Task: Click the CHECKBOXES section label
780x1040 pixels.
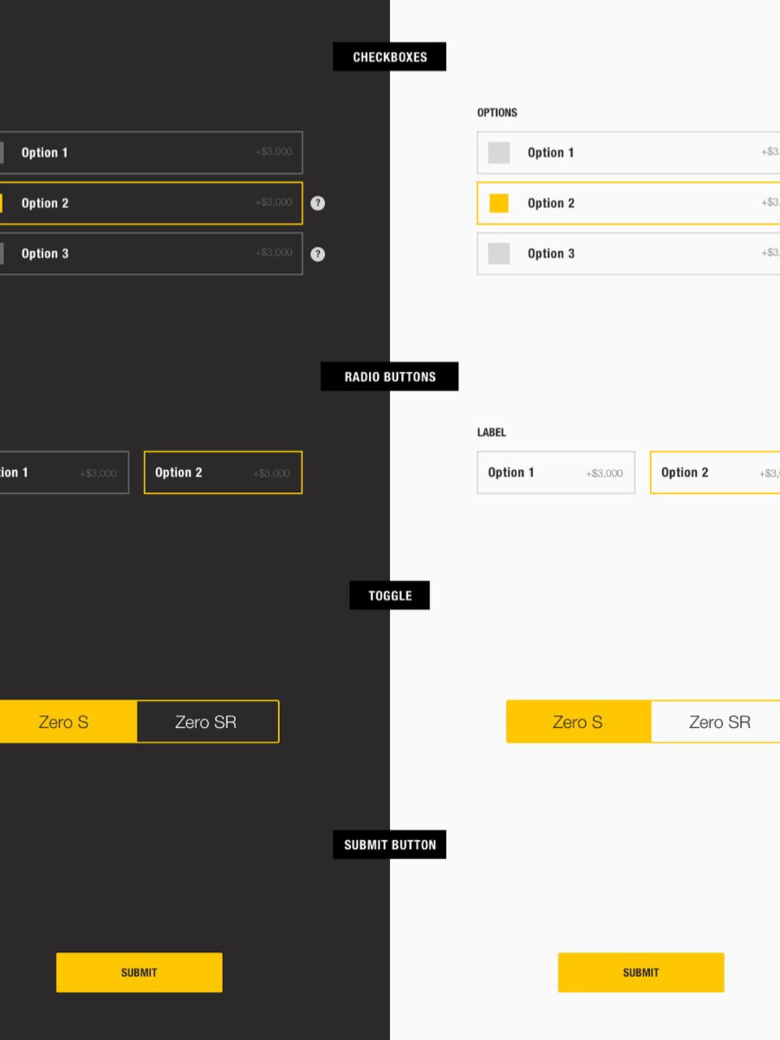Action: click(x=389, y=57)
